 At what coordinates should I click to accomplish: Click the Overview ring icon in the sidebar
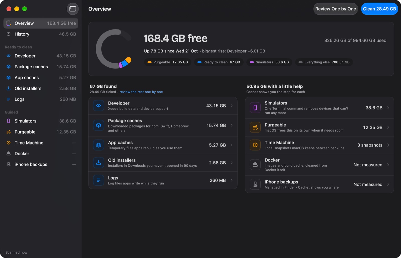(x=9, y=23)
